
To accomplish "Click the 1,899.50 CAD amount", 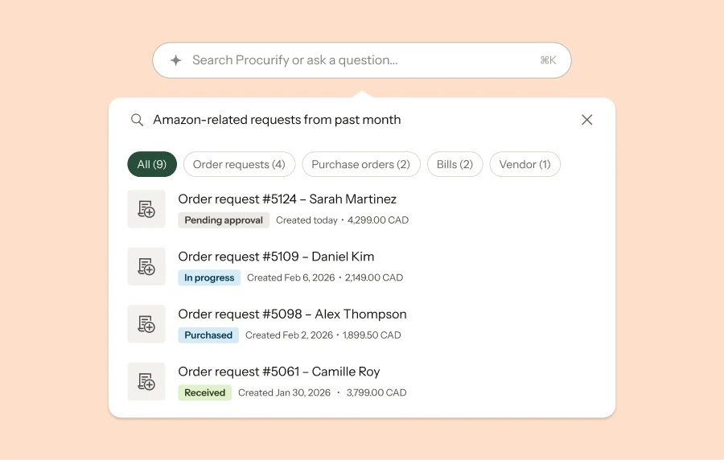I will (x=372, y=335).
